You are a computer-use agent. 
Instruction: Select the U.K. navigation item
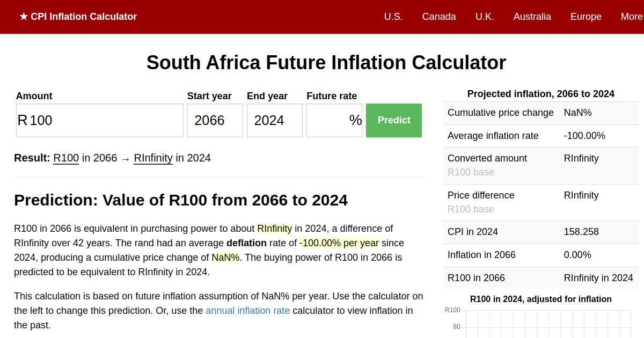485,17
